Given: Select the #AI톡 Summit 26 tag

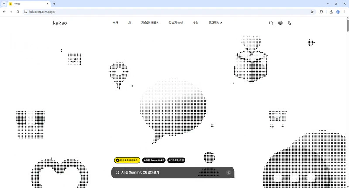Looking at the screenshot, I should [154, 160].
